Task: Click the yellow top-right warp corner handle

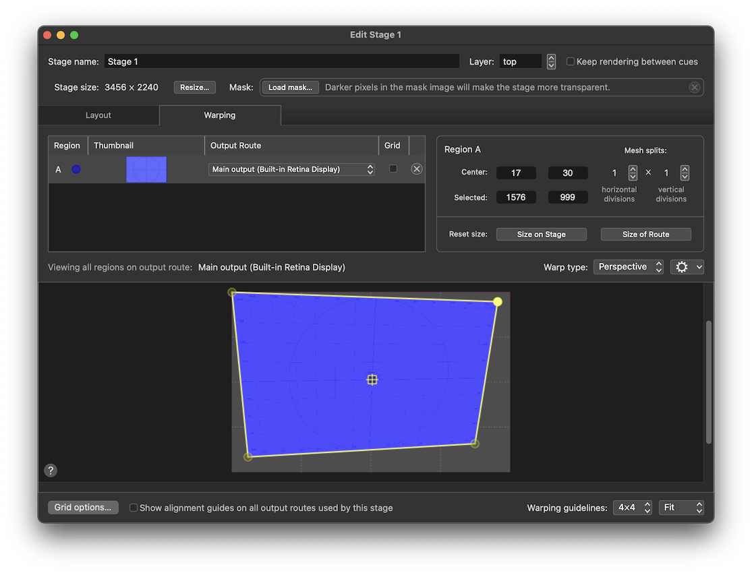Action: tap(498, 302)
